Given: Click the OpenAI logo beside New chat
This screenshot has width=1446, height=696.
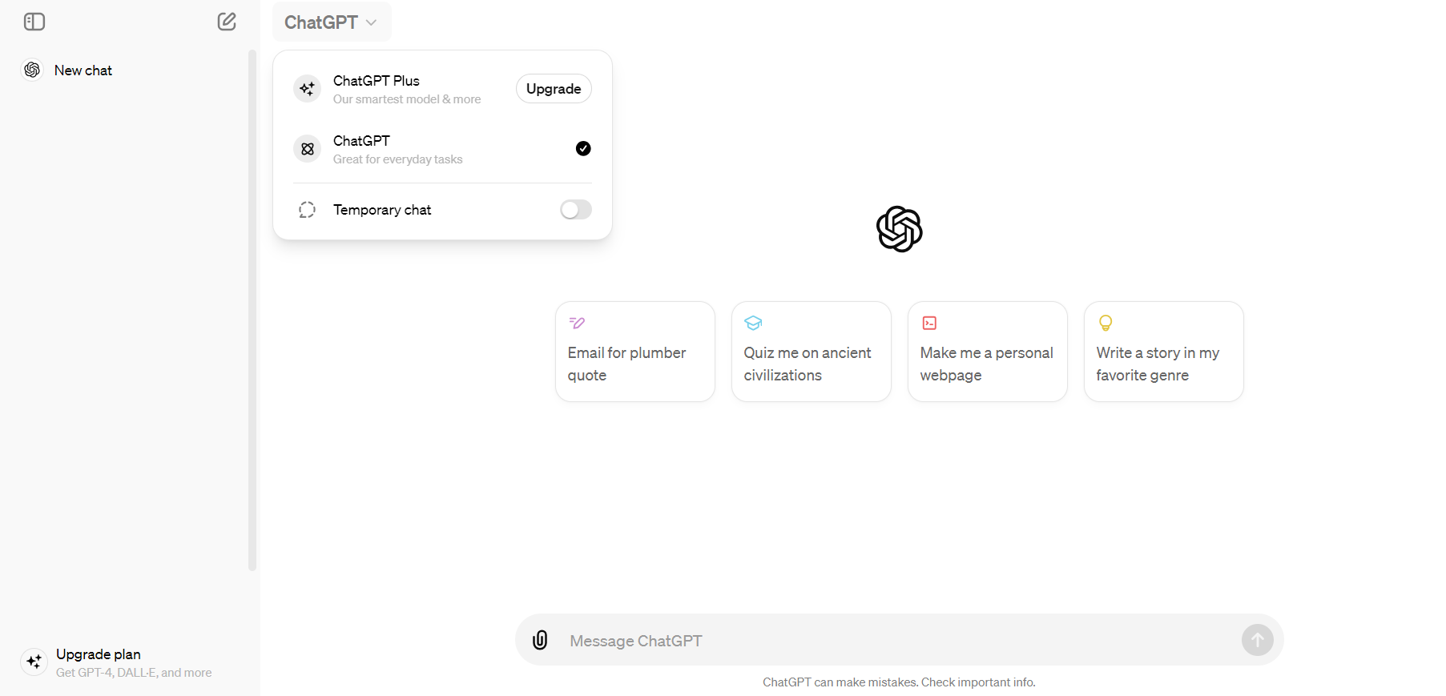Looking at the screenshot, I should (x=33, y=70).
